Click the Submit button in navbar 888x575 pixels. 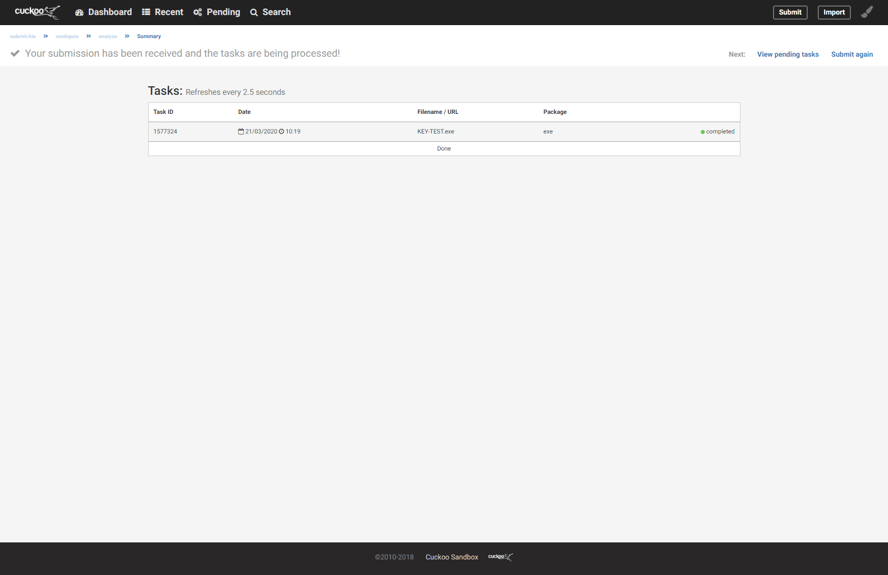coord(790,13)
